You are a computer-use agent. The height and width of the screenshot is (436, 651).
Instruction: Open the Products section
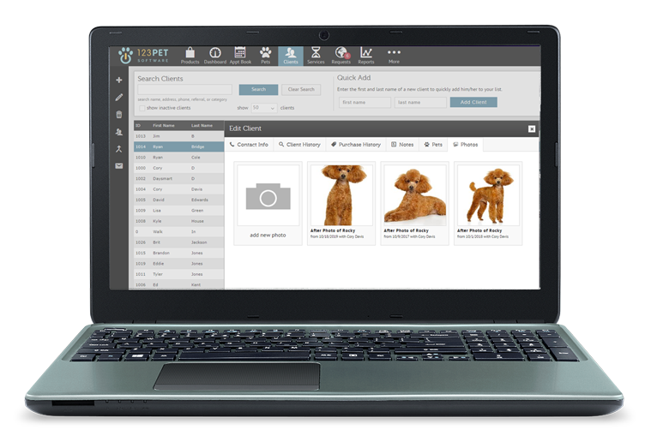pos(190,55)
